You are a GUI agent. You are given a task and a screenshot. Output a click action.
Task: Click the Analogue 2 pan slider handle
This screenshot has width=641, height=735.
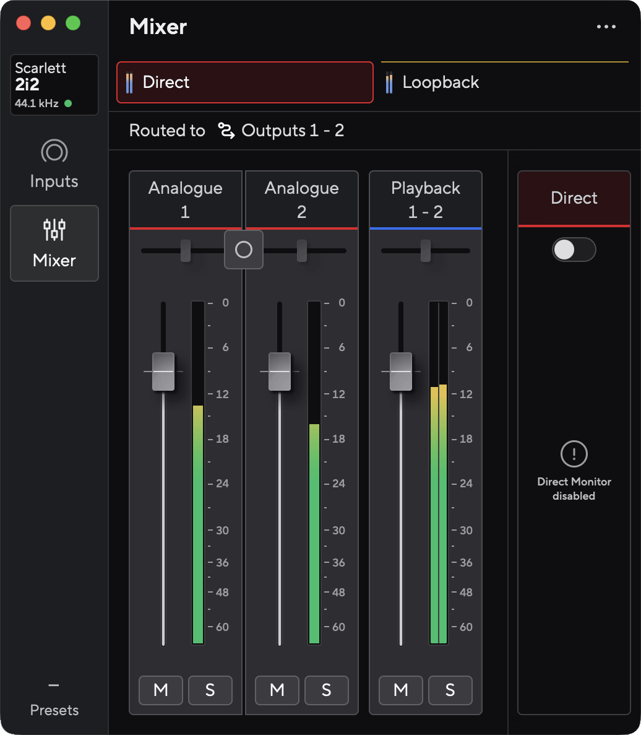click(x=302, y=251)
